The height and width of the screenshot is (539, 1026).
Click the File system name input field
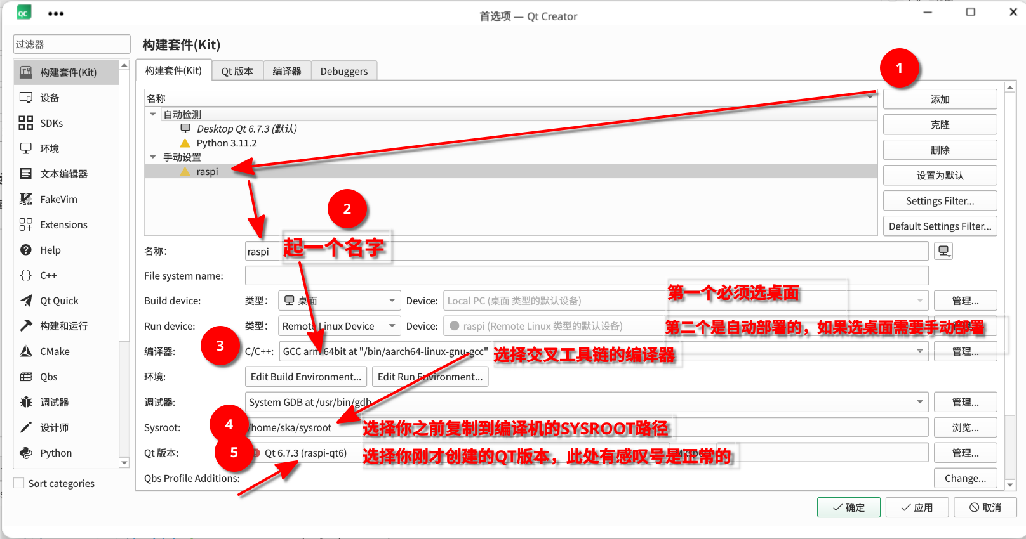coord(586,276)
